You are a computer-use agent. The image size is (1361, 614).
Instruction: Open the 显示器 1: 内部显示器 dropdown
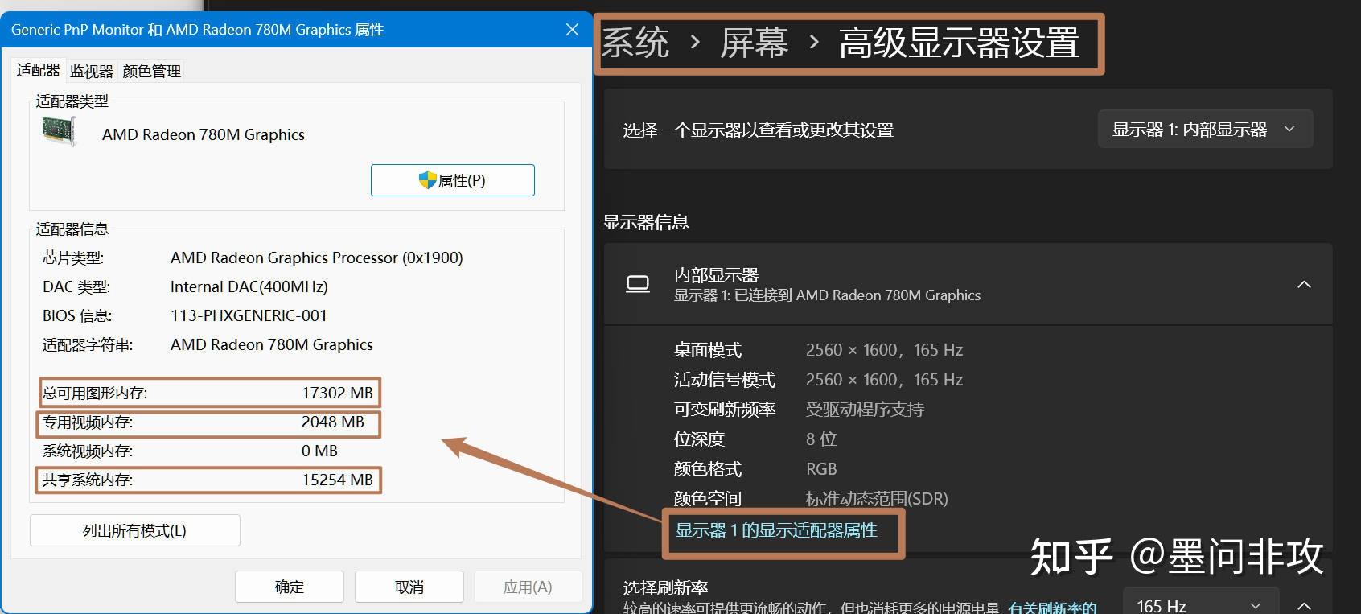[1205, 129]
